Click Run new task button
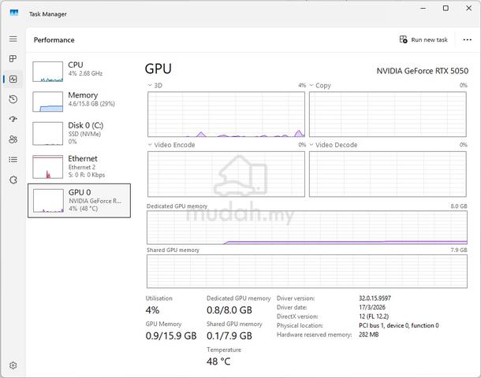481x378 pixels. click(423, 39)
